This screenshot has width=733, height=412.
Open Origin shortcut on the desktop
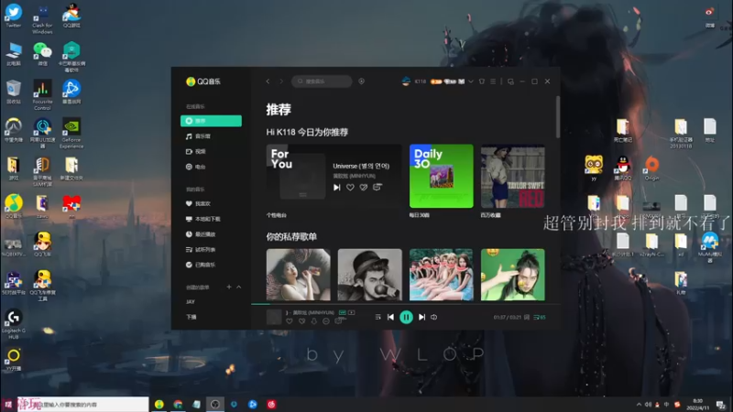pos(651,168)
